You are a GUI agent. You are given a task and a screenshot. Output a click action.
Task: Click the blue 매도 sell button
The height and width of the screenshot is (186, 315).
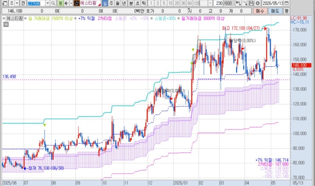[275, 11]
